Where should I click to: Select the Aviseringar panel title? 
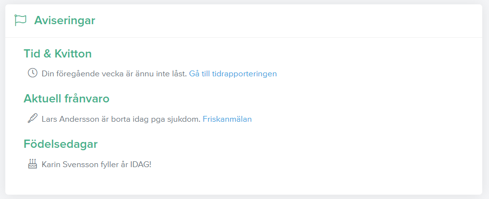coord(64,20)
